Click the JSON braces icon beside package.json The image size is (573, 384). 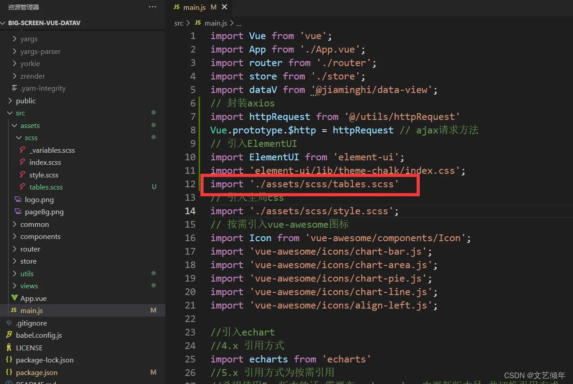9,372
